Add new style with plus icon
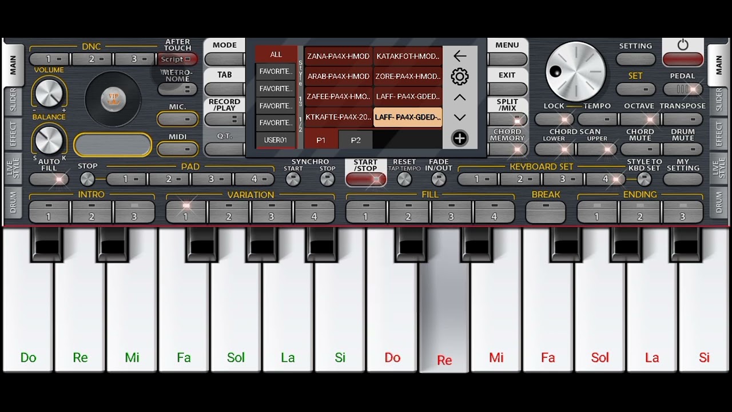The height and width of the screenshot is (412, 732). pos(460,138)
